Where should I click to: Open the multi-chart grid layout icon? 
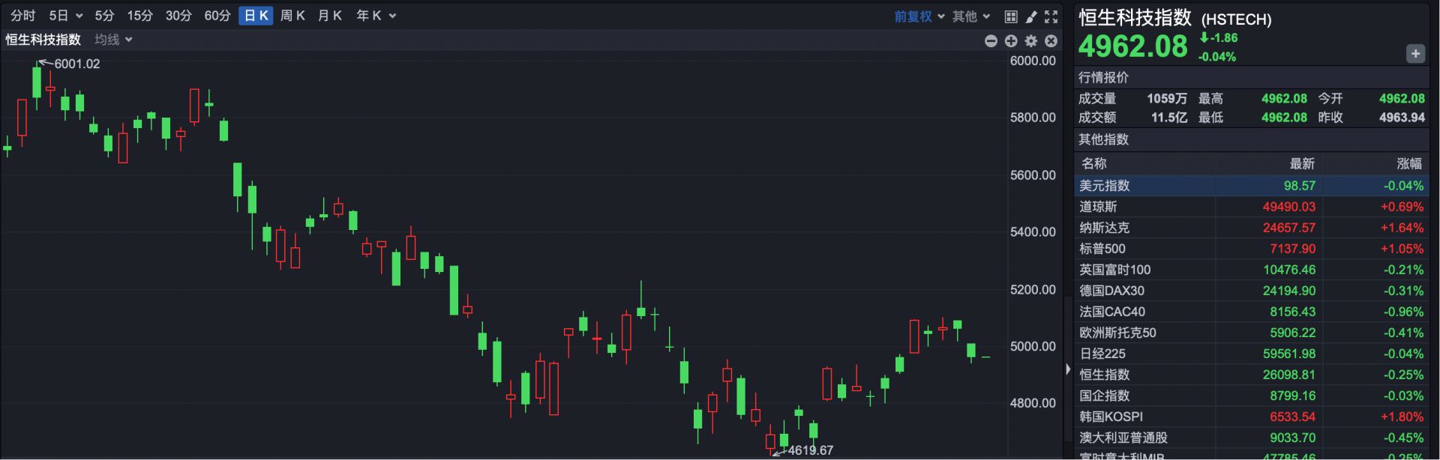click(x=1011, y=16)
